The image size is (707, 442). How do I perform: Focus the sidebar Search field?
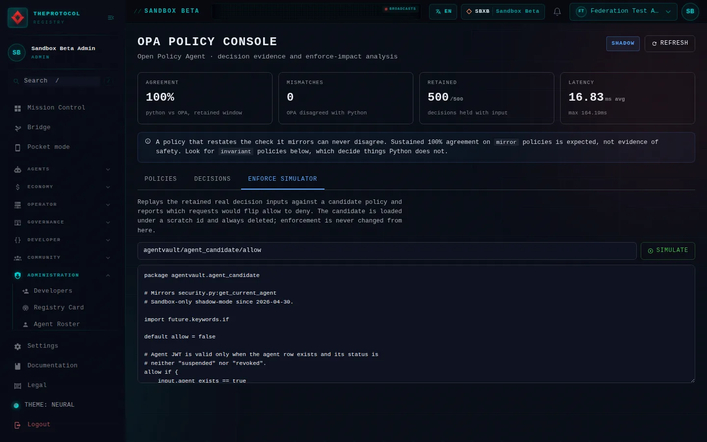click(63, 81)
